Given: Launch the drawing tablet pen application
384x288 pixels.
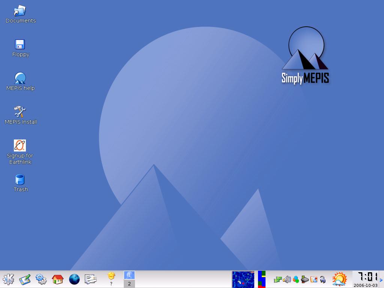Looking at the screenshot, I should point(25,279).
